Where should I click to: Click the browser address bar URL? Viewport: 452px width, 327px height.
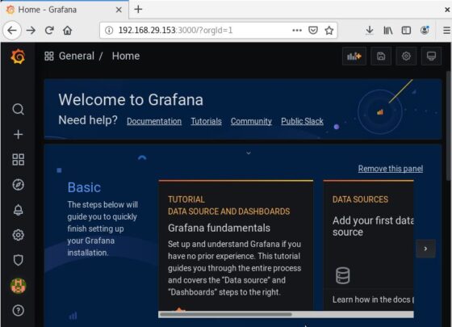[175, 31]
